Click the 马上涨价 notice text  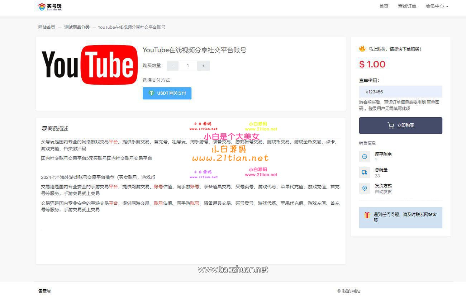click(x=395, y=49)
